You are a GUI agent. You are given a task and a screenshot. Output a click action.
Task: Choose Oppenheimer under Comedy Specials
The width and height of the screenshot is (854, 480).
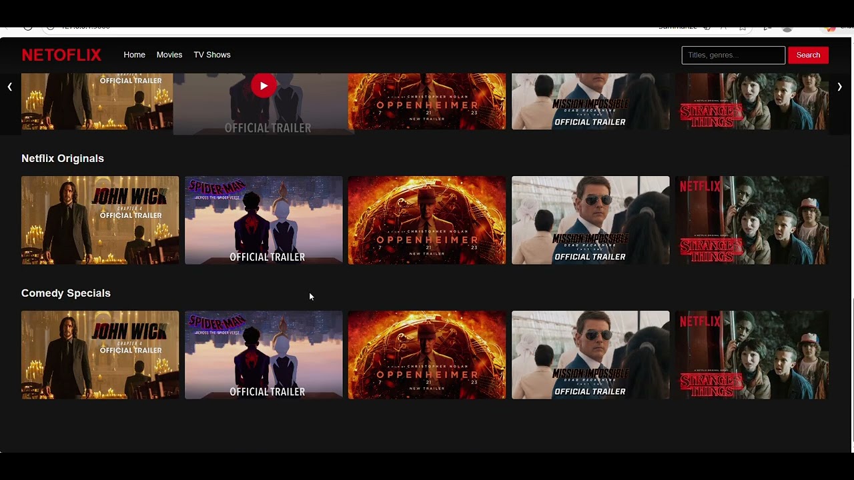[427, 355]
